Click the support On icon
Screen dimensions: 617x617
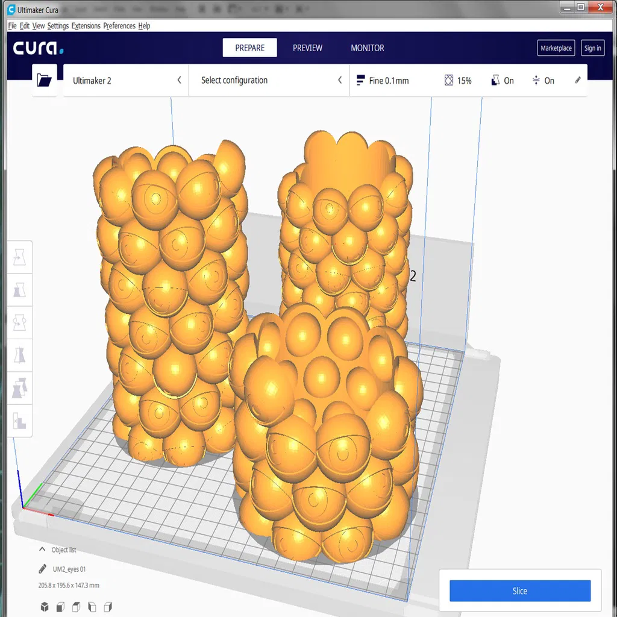click(x=495, y=80)
